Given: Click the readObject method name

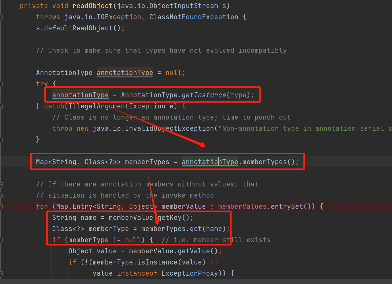Looking at the screenshot, I should coord(92,6).
